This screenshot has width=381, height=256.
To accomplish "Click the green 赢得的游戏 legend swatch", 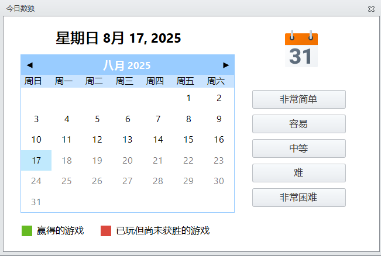I will 26,231.
